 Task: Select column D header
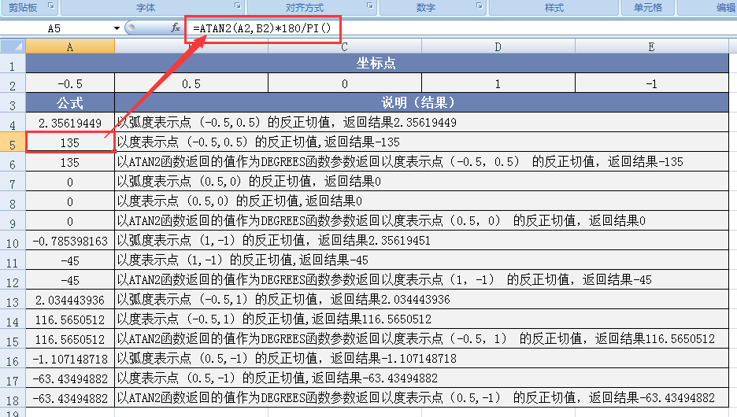pyautogui.click(x=498, y=46)
